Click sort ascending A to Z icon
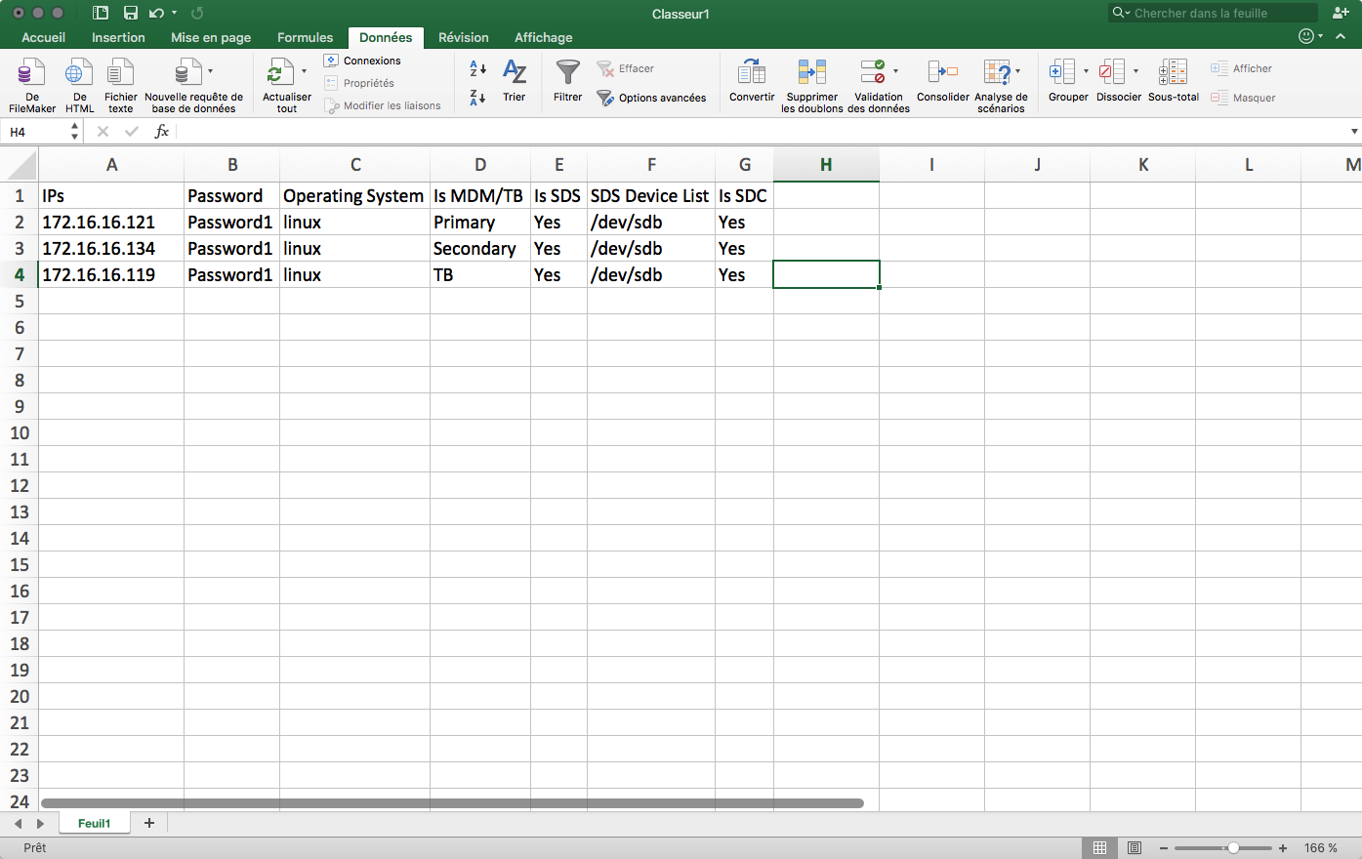 [477, 68]
